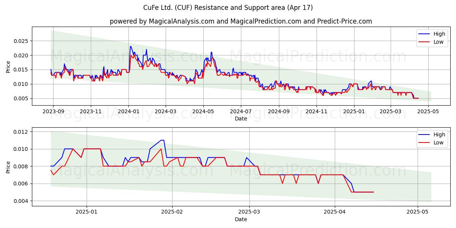The height and width of the screenshot is (228, 456).
Task: Click the bottom chart 'Price' axis label
Action: [x=8, y=167]
